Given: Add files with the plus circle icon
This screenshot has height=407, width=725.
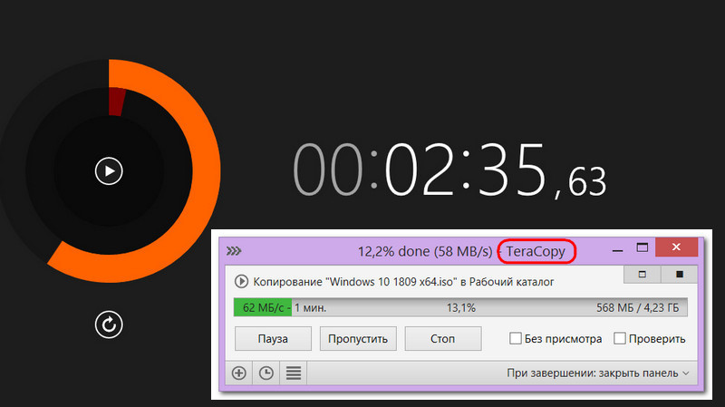Looking at the screenshot, I should point(238,373).
